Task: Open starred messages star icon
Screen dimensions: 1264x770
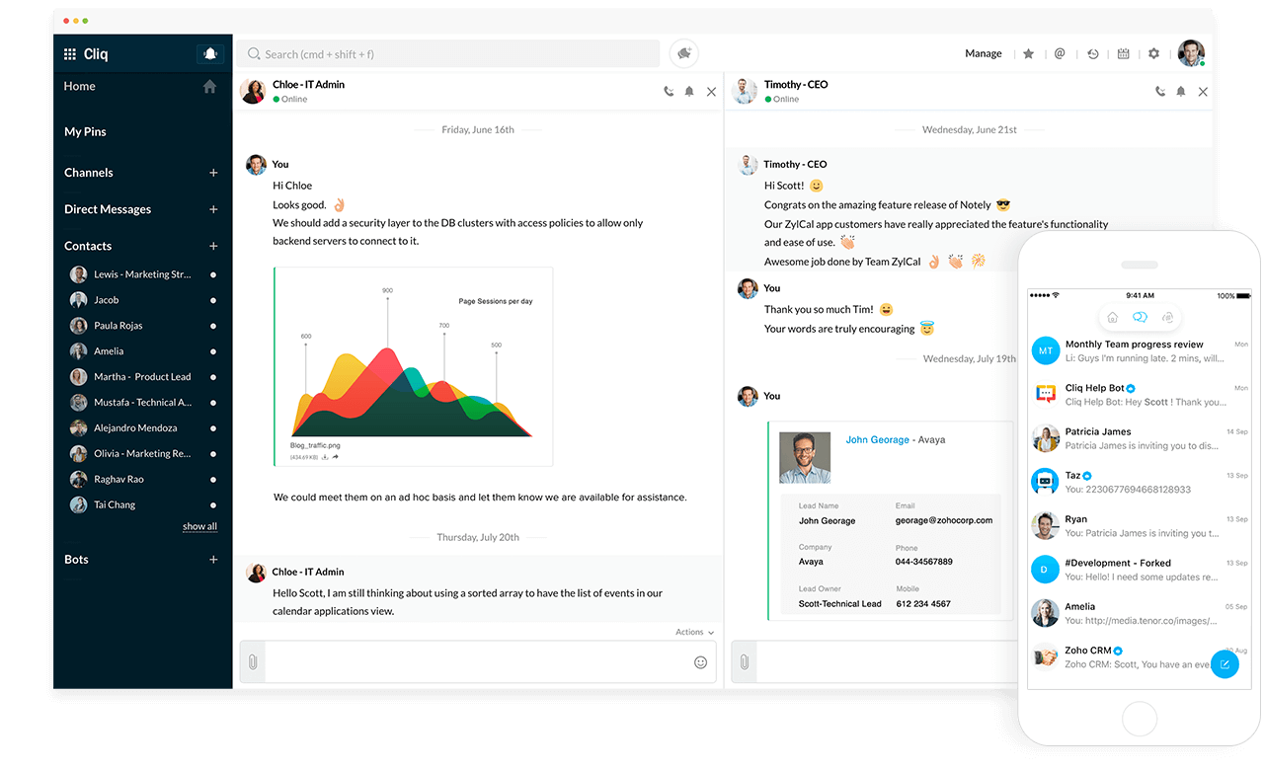Action: tap(1028, 54)
